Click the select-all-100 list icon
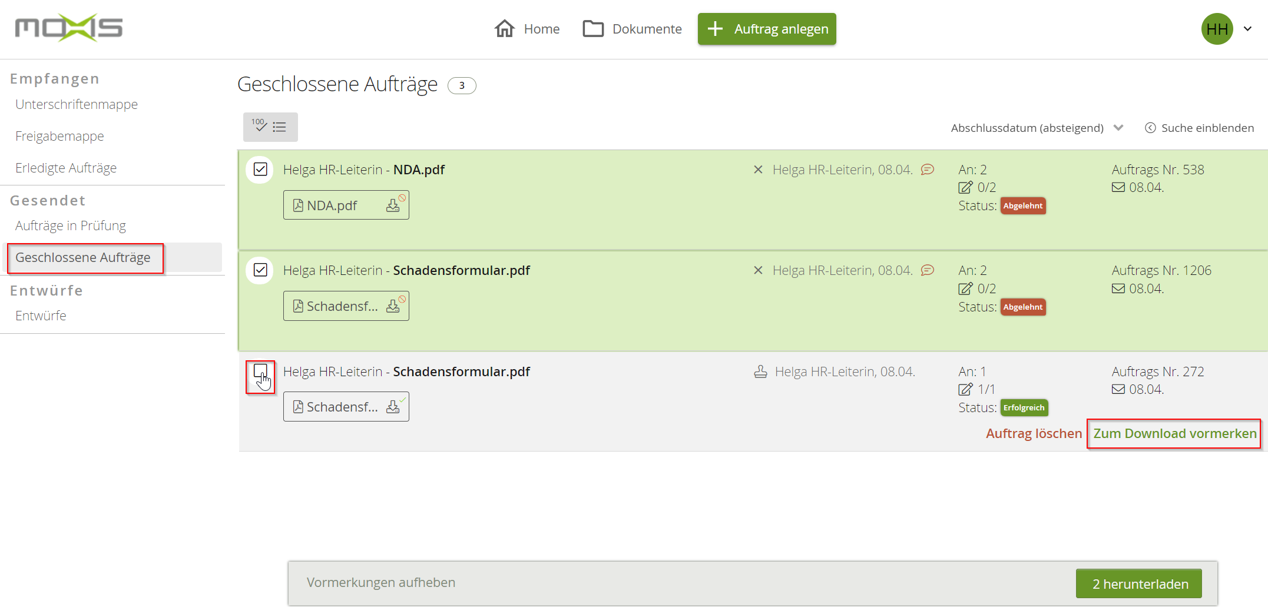Viewport: 1268px width, 607px height. (x=270, y=127)
